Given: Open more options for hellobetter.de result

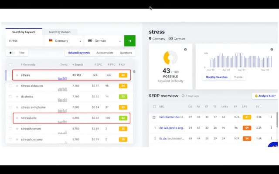Looking at the screenshot, I should point(272,117).
